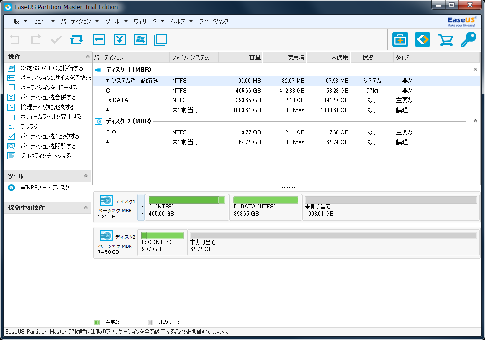Click パーティションのサイズを調整 operation link
This screenshot has width=485, height=340.
[x=56, y=78]
